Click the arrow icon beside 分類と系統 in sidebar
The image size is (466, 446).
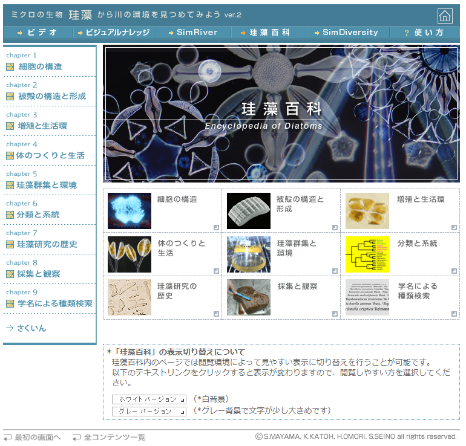10,215
